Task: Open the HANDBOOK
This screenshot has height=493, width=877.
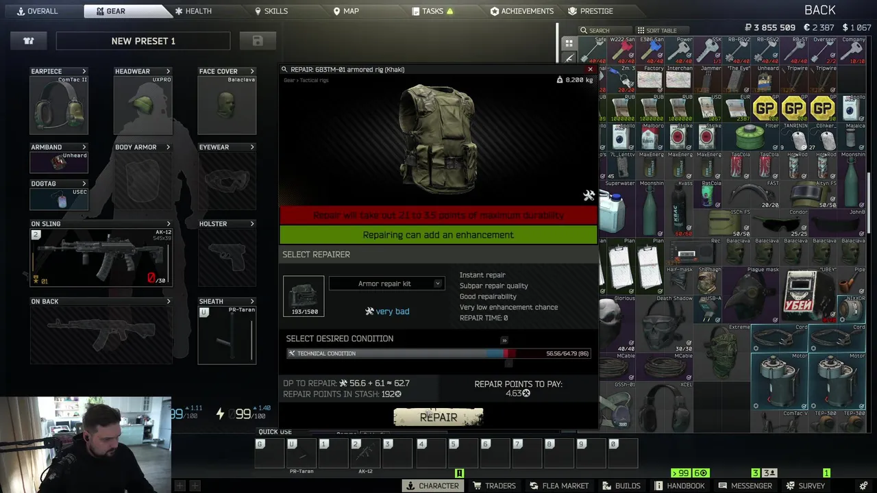Action: tap(680, 485)
